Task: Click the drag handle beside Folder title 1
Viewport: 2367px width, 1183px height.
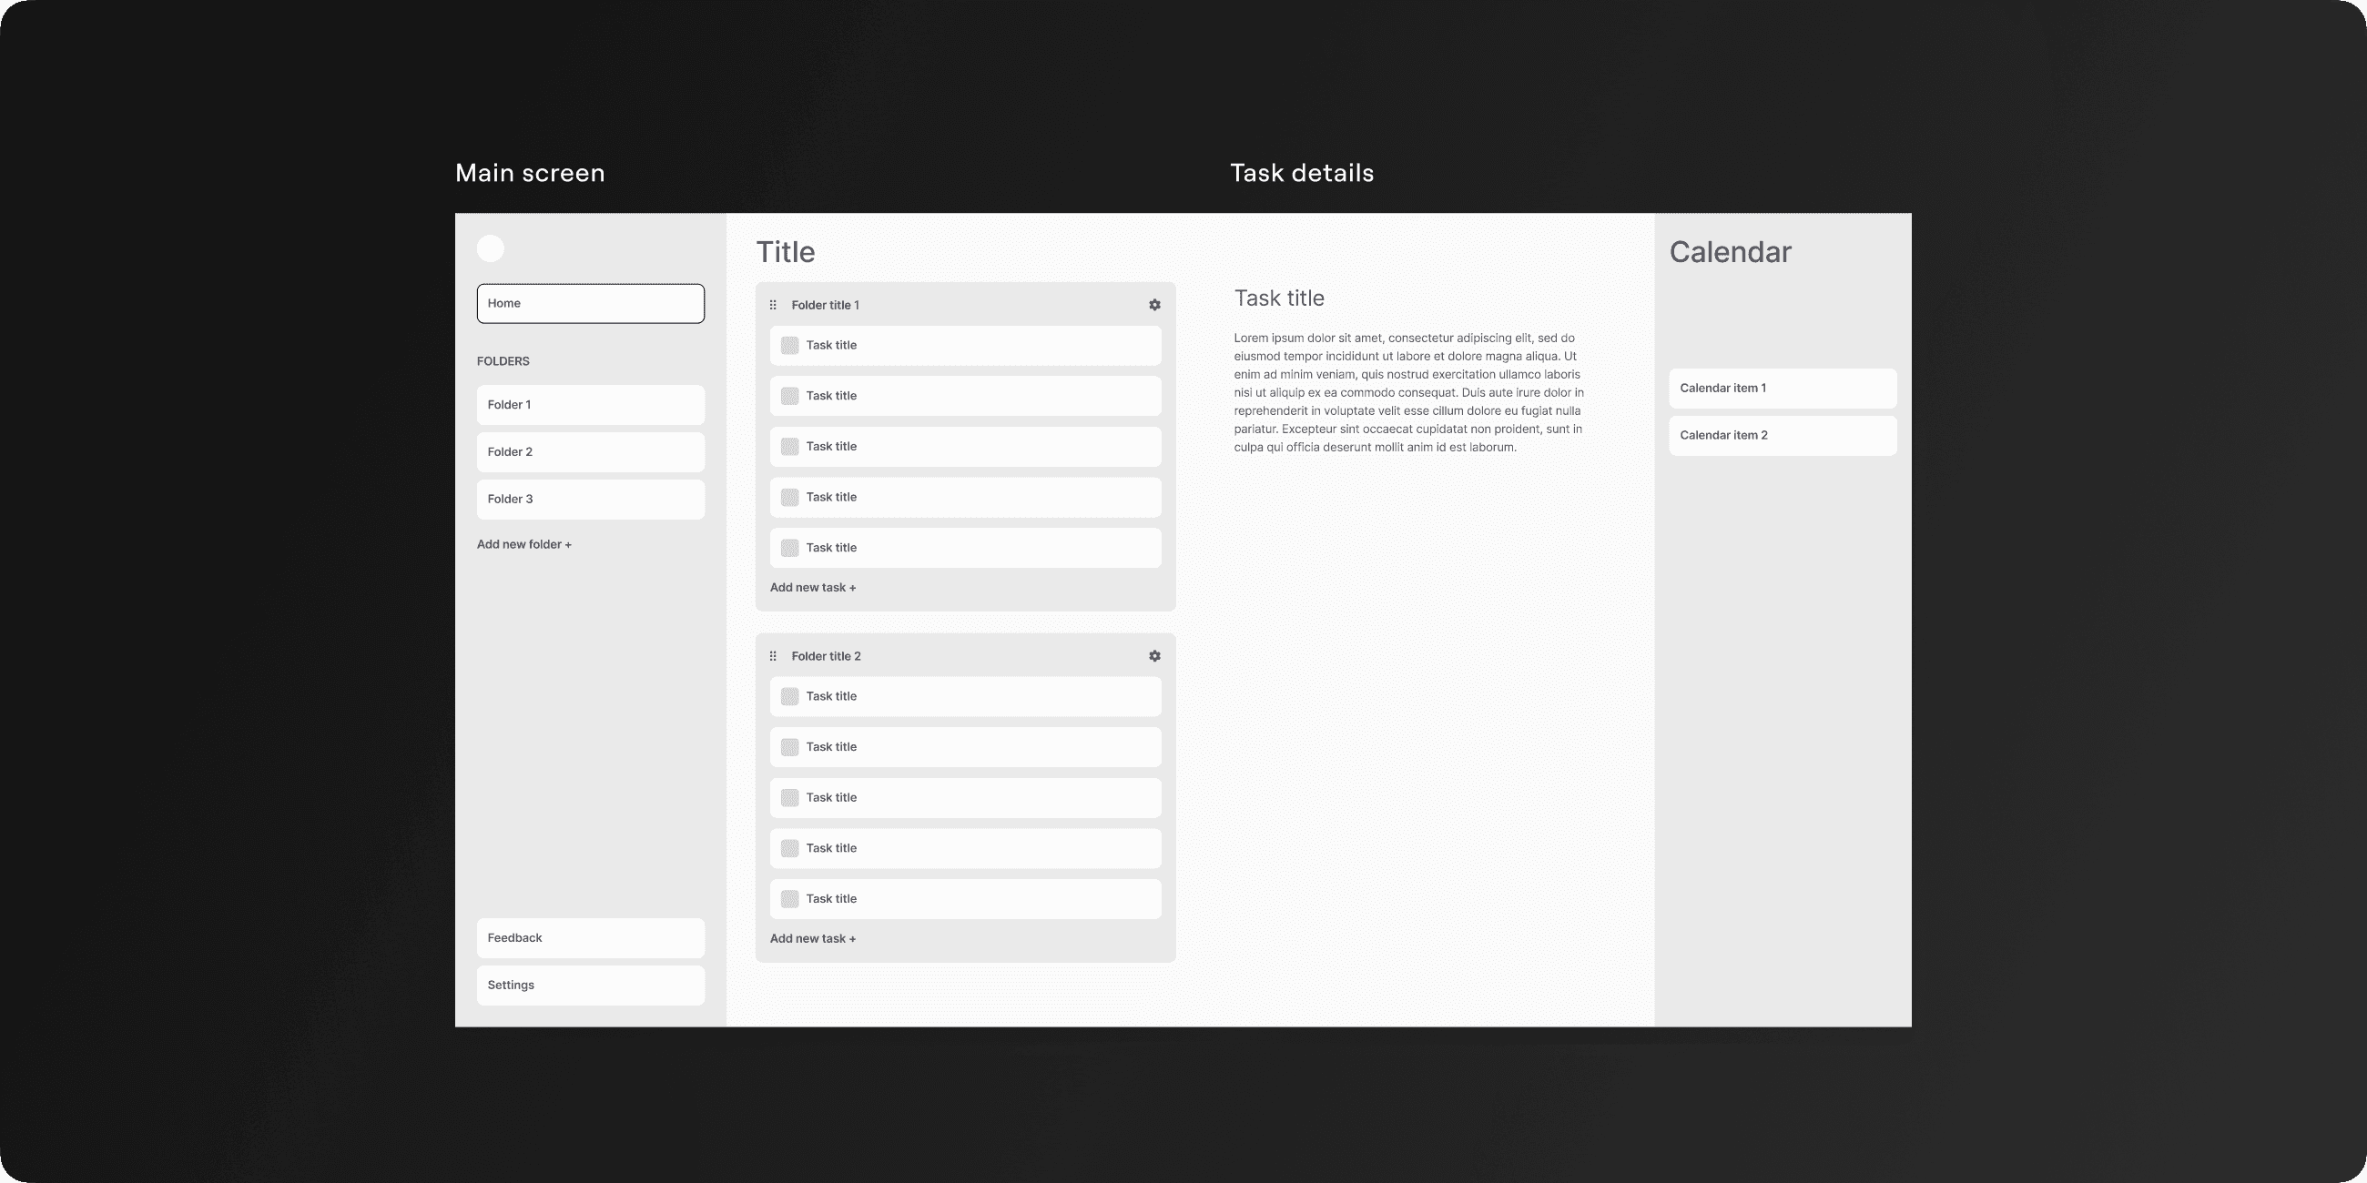Action: pos(773,305)
